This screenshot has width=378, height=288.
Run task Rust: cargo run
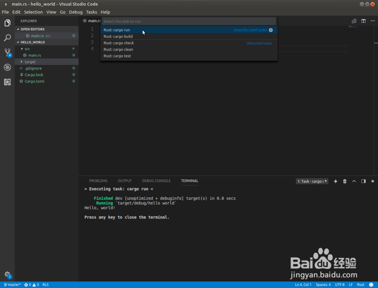[x=189, y=30]
